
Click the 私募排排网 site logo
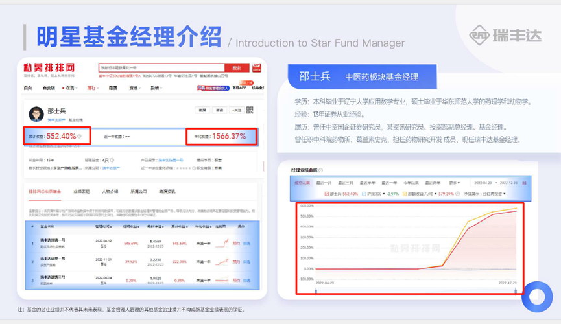click(x=49, y=67)
